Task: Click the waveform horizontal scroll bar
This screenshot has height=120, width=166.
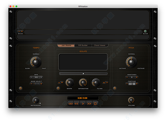Action: (x=84, y=32)
